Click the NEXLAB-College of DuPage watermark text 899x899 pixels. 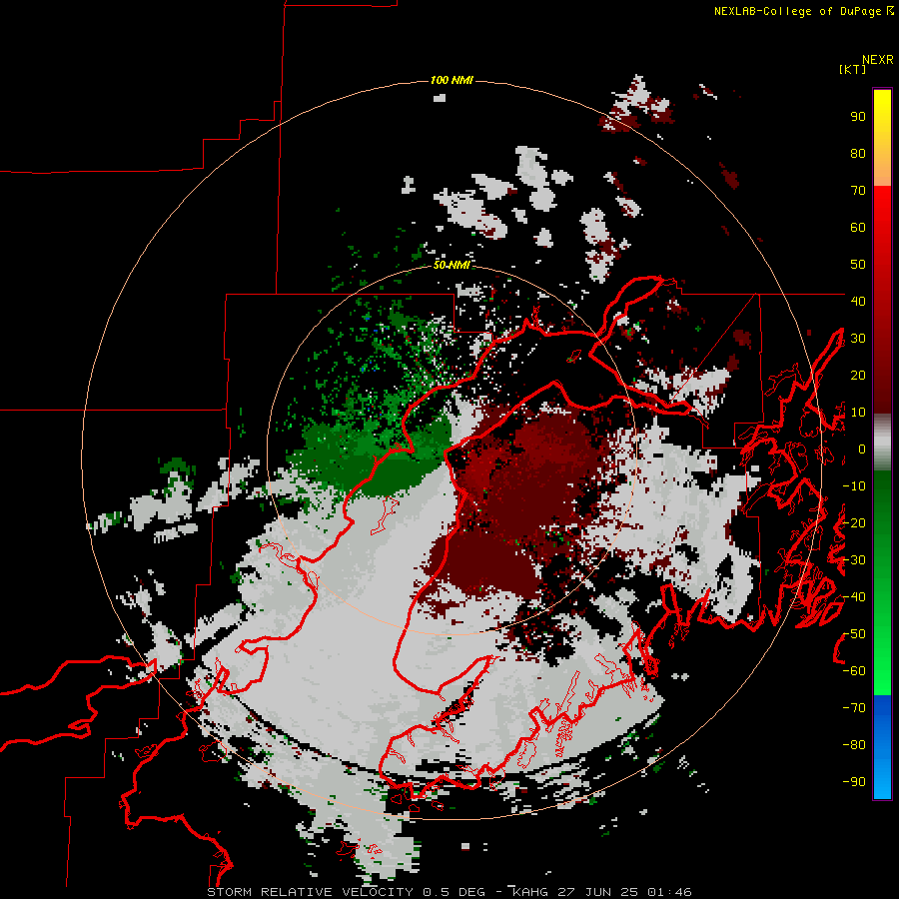coord(803,11)
